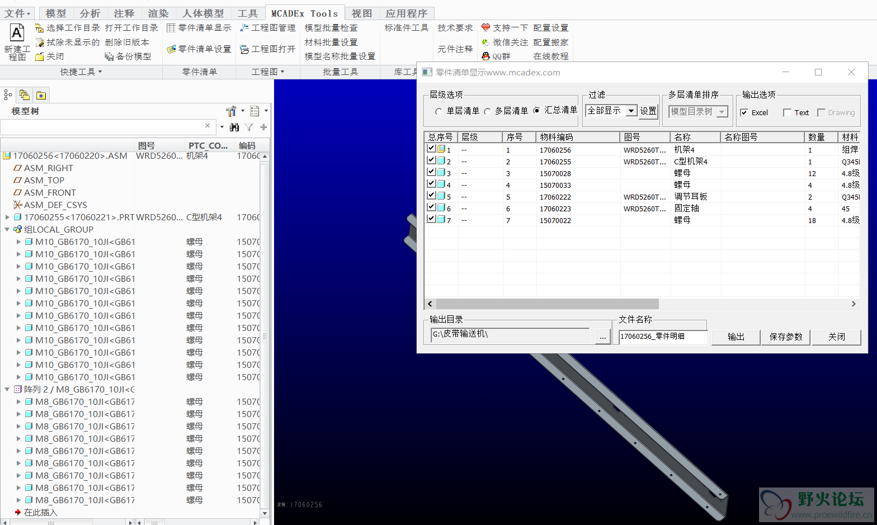Viewport: 877px width, 525px height.
Task: Click the 工程图打开 icon
Action: 244,49
